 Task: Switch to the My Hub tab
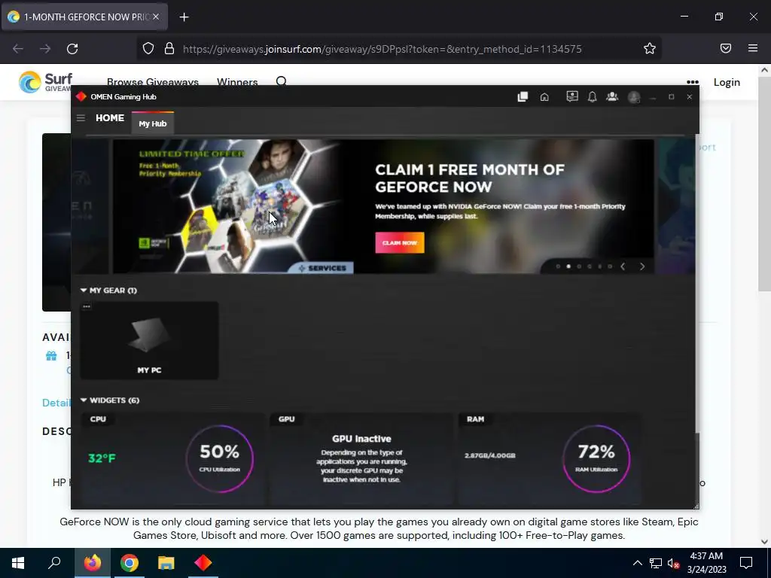(152, 123)
